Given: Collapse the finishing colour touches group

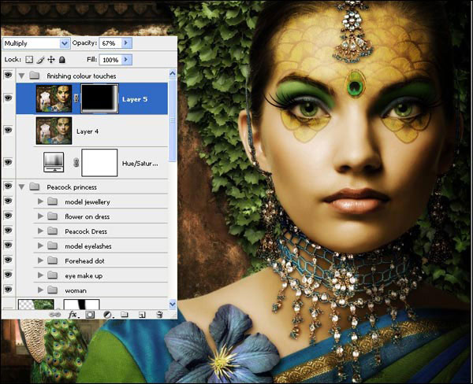Looking at the screenshot, I should click(x=20, y=76).
